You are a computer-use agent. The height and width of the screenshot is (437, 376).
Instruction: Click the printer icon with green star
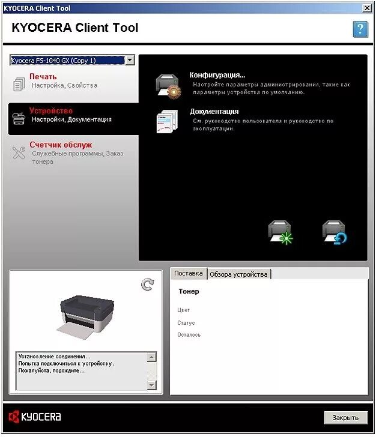click(280, 233)
